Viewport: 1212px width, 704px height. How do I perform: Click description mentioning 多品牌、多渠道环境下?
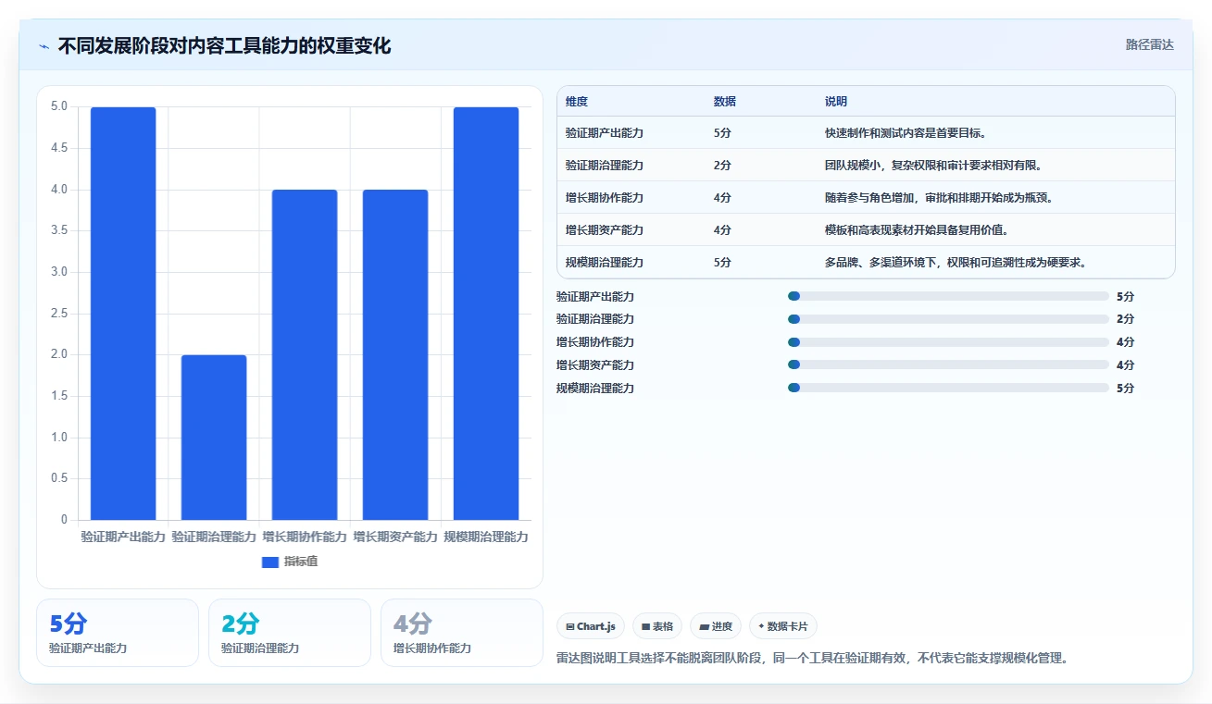point(956,263)
